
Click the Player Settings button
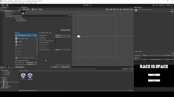20,67
